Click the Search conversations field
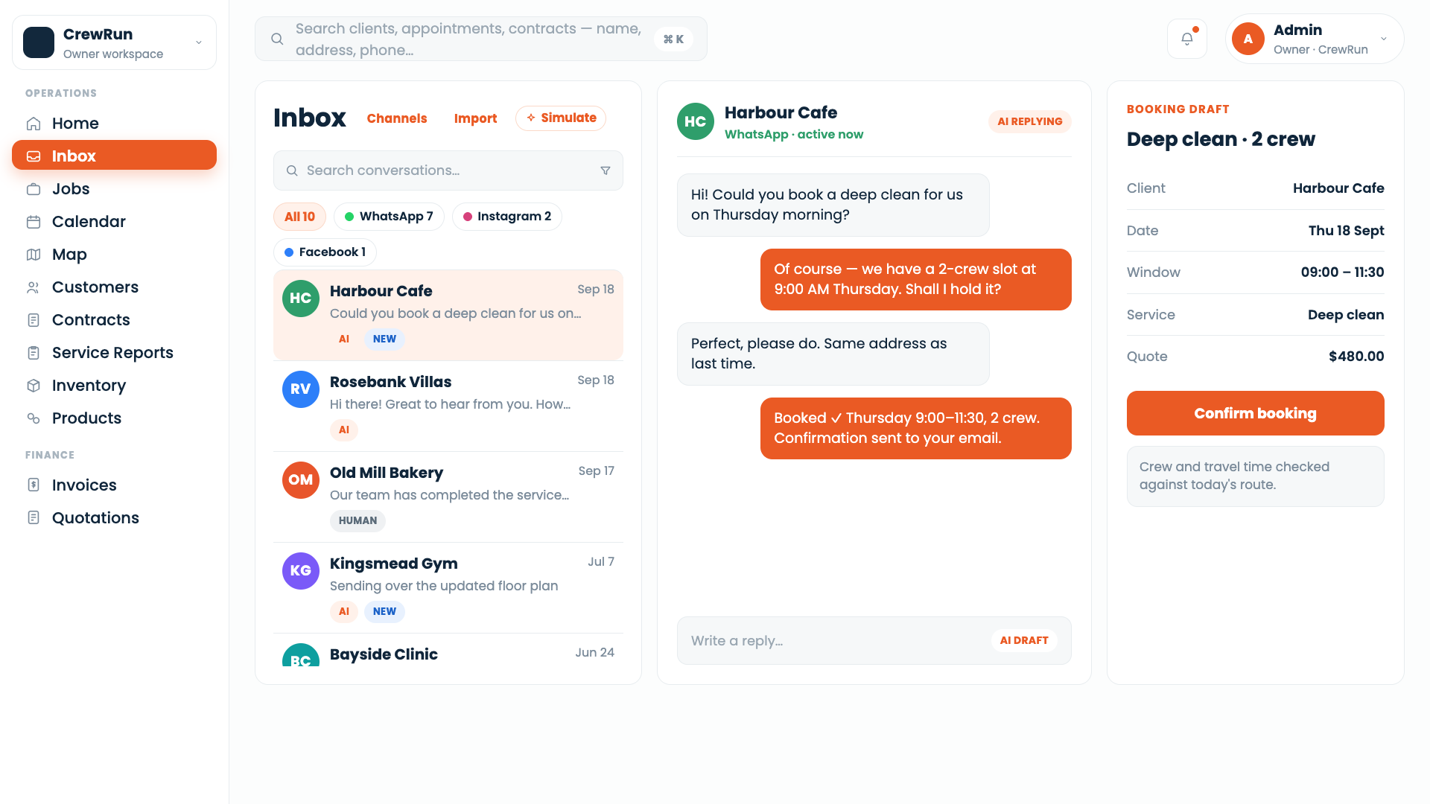The width and height of the screenshot is (1430, 804). click(x=448, y=170)
